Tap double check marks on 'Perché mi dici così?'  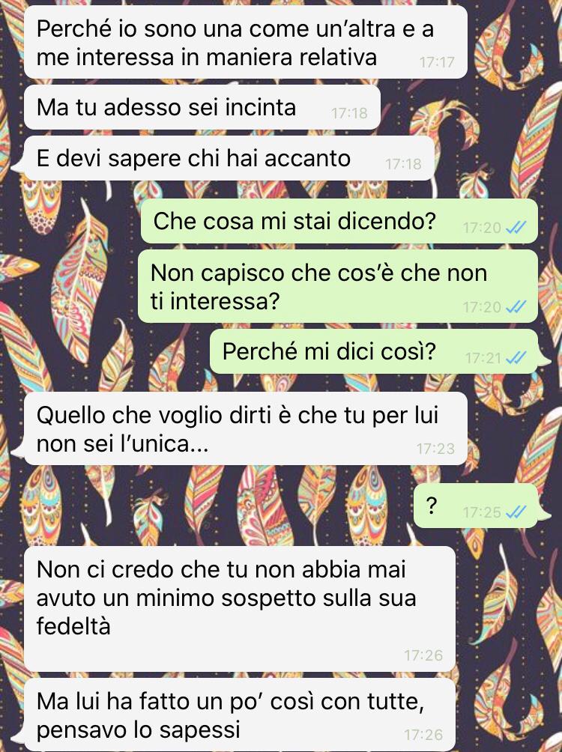tap(516, 358)
